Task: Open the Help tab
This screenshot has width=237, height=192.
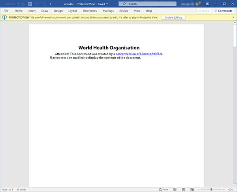Action: click(x=149, y=11)
